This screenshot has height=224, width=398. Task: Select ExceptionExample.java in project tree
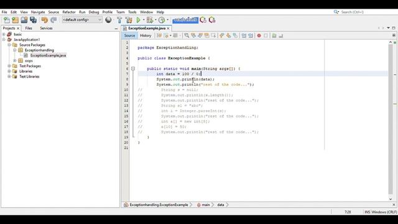tap(48, 55)
